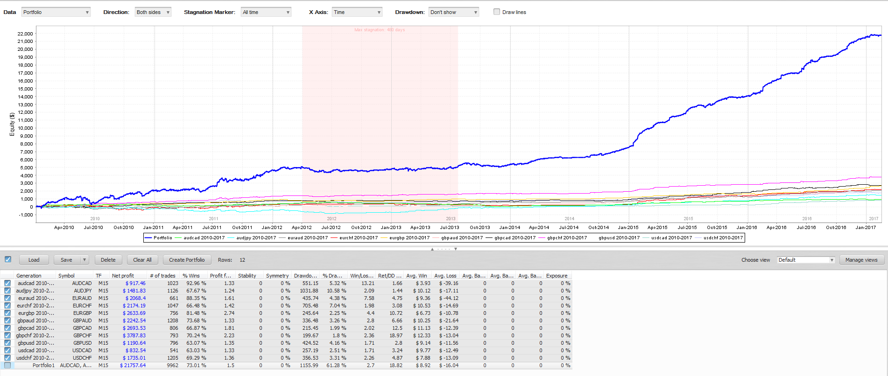
Task: Sort by the Stability column header
Action: point(249,276)
